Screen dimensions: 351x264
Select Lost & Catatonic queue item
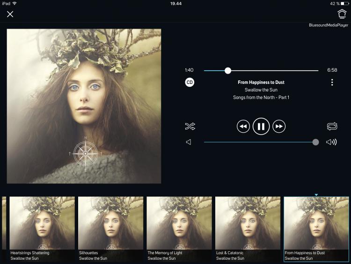[248, 229]
